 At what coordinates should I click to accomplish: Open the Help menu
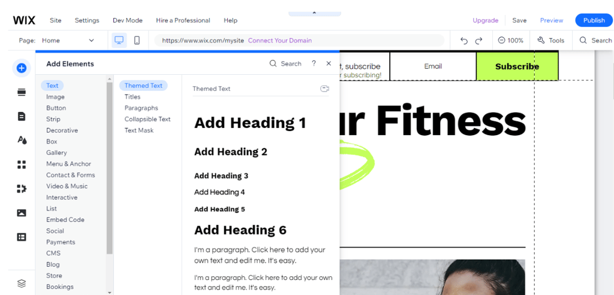point(231,20)
